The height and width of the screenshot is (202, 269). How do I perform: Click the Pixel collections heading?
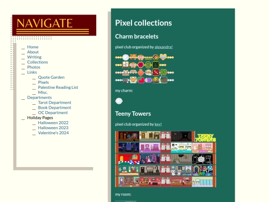click(x=143, y=23)
